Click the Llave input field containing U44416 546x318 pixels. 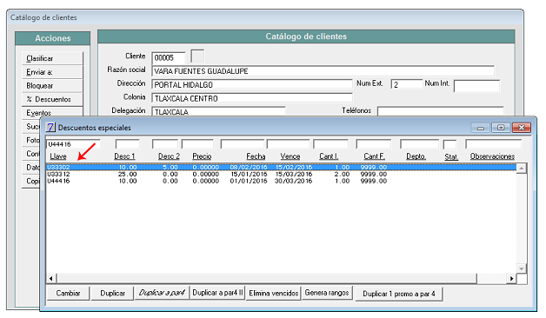click(x=73, y=144)
